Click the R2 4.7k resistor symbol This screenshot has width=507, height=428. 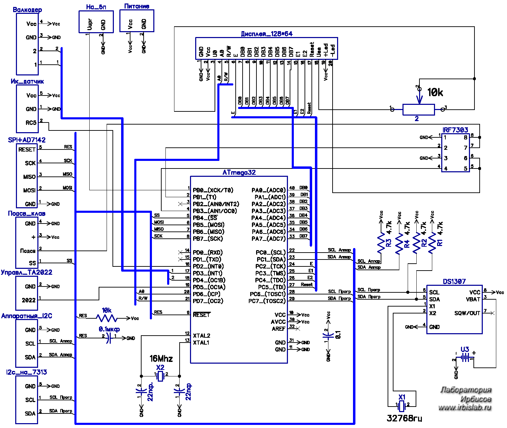pos(416,243)
